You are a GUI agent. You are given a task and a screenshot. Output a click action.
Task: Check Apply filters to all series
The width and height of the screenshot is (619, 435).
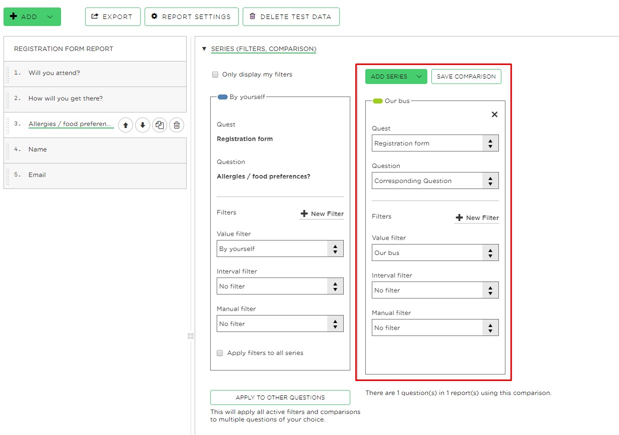(x=220, y=353)
